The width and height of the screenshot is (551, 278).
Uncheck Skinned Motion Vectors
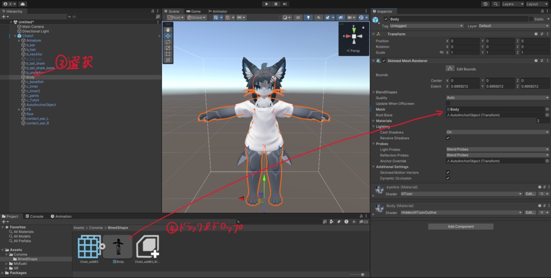448,173
